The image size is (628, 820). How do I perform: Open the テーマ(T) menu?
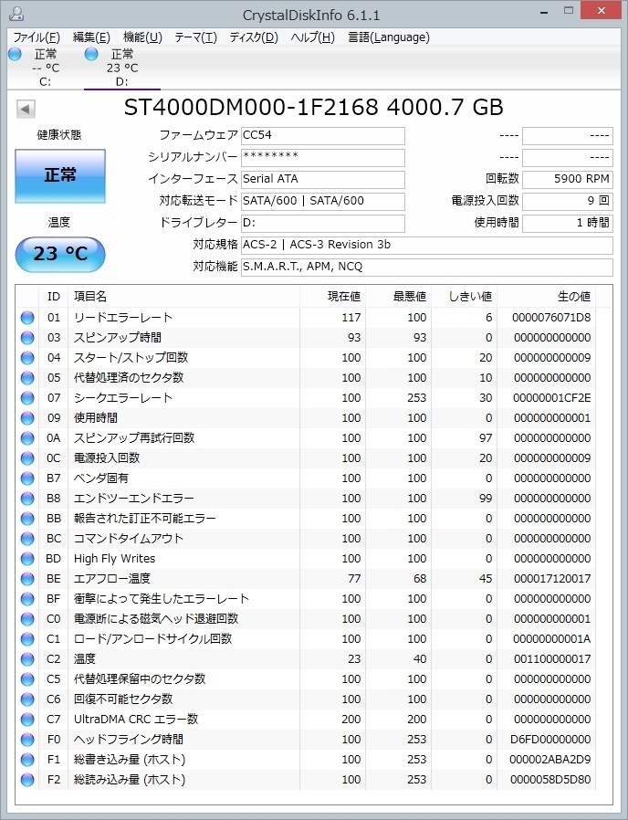[195, 37]
